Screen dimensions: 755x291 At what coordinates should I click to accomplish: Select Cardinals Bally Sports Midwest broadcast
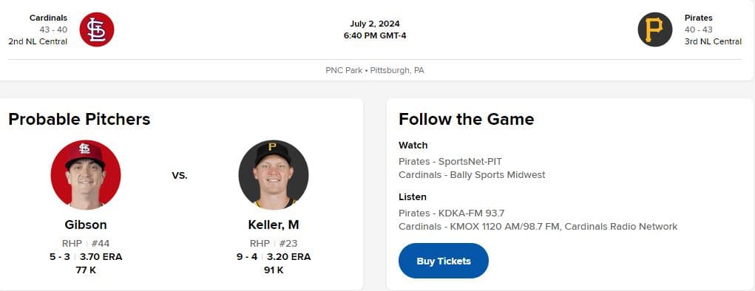(472, 175)
